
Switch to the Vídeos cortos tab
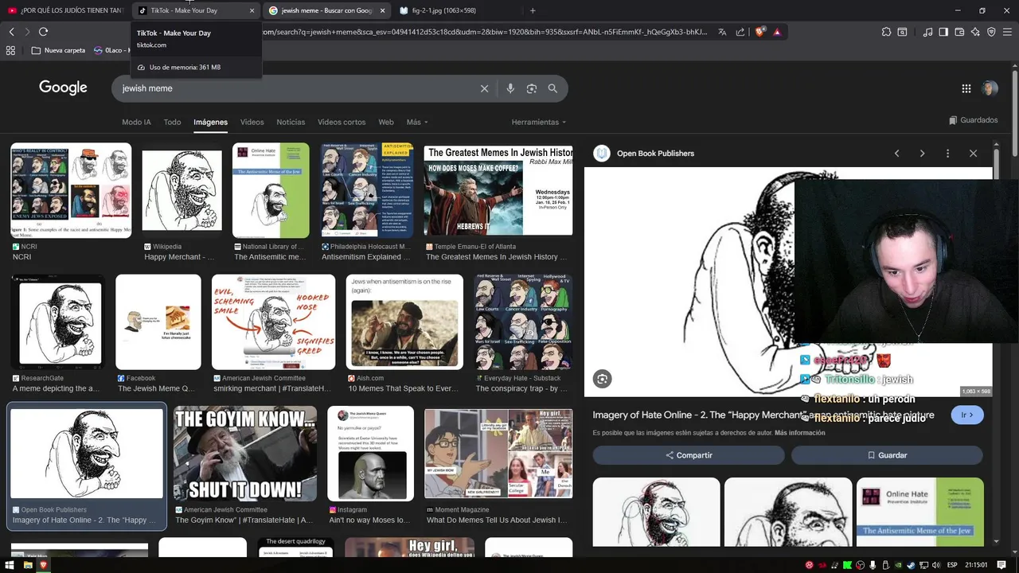point(342,122)
